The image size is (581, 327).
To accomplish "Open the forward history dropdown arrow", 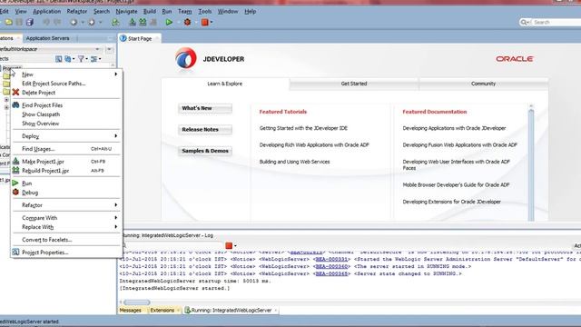I will click(100, 22).
